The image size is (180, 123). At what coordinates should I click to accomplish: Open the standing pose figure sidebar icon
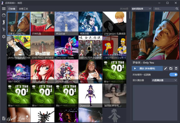tap(4, 29)
